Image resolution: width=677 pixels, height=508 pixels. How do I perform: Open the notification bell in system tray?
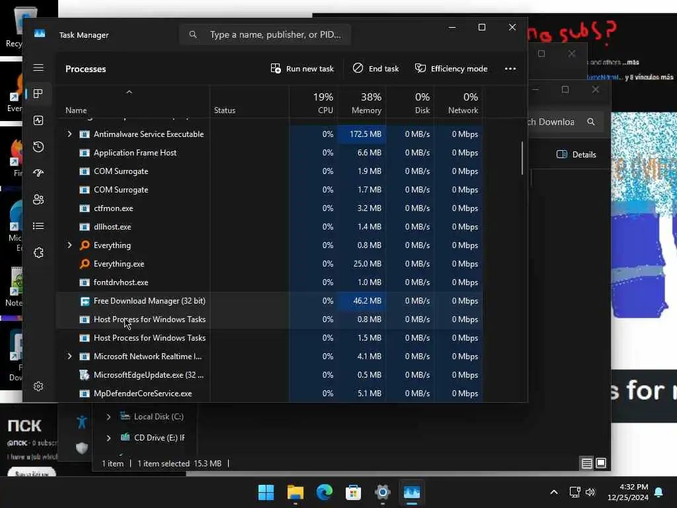click(659, 492)
